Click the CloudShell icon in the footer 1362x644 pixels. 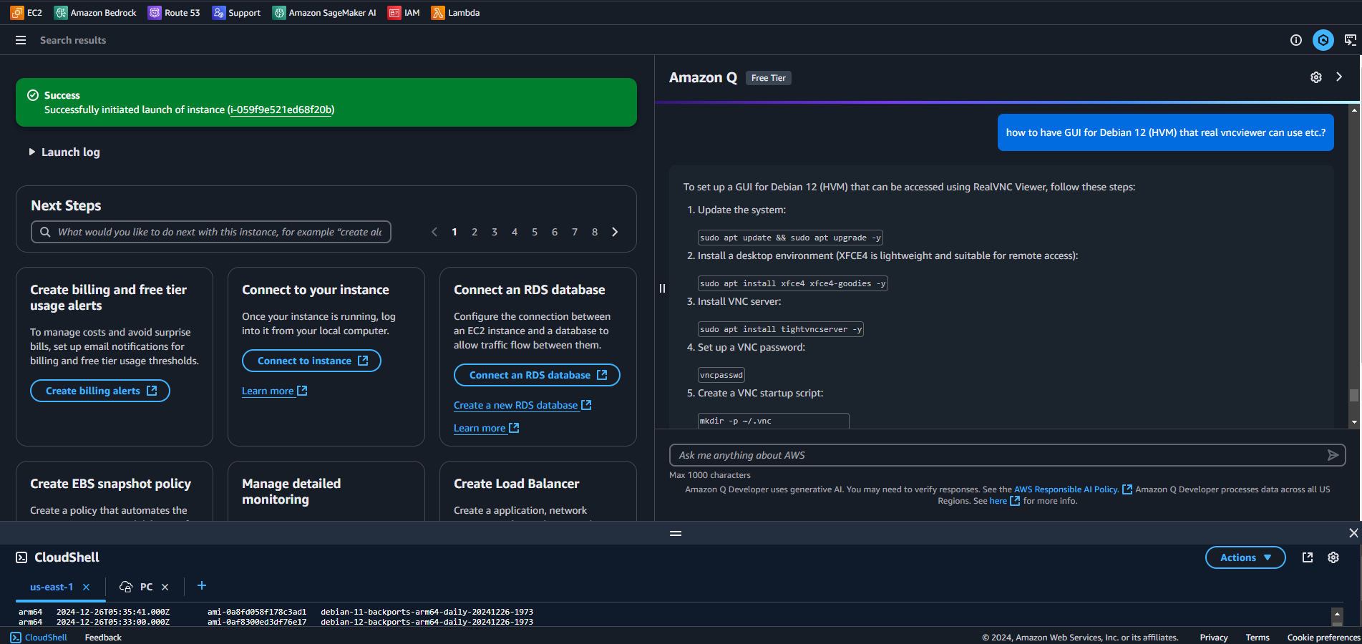point(16,638)
